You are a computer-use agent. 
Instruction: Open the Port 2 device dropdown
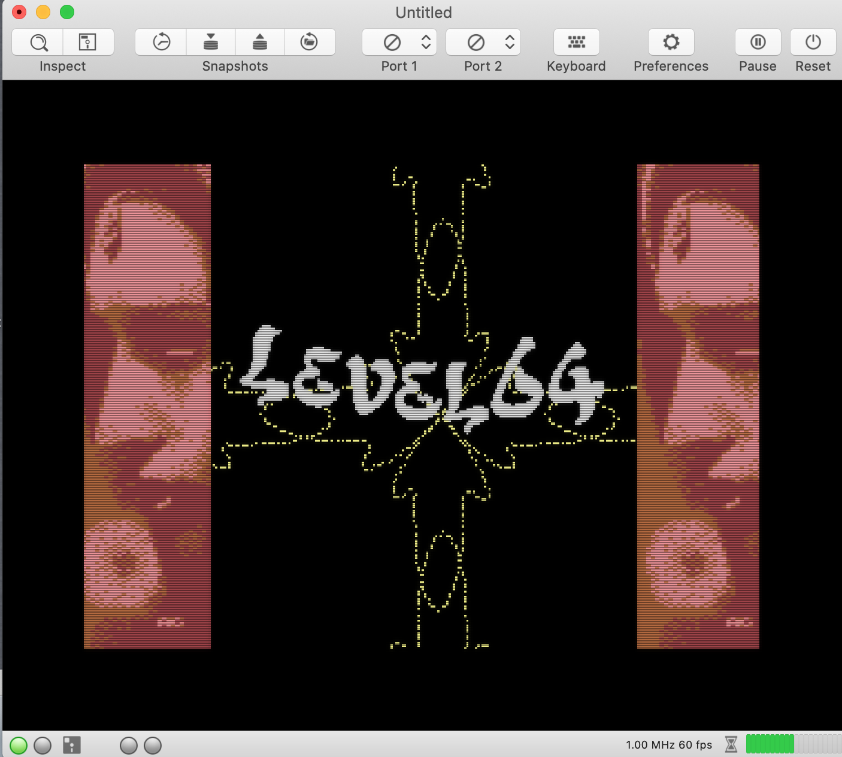tap(483, 42)
